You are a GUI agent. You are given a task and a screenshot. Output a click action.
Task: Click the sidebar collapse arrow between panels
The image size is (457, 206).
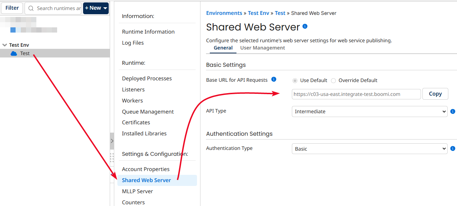click(x=112, y=141)
